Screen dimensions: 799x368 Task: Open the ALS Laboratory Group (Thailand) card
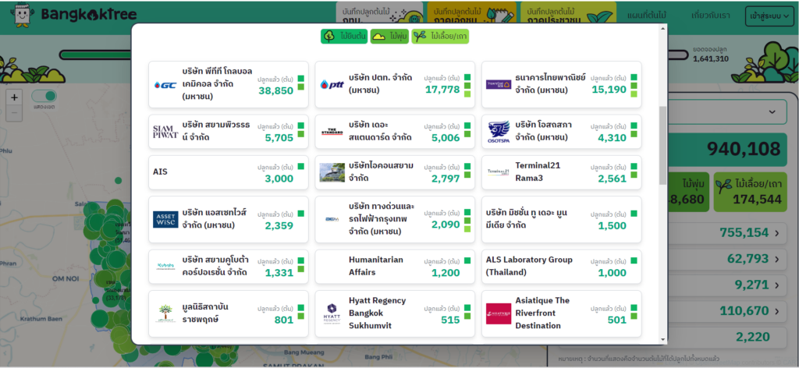(562, 266)
